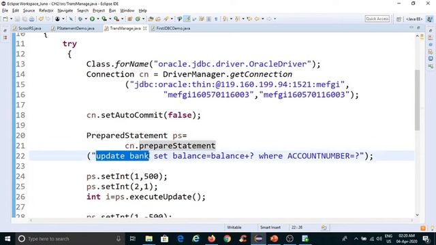Click the Last Edit Location icon
Screen dimensions: 436x245
249,19
